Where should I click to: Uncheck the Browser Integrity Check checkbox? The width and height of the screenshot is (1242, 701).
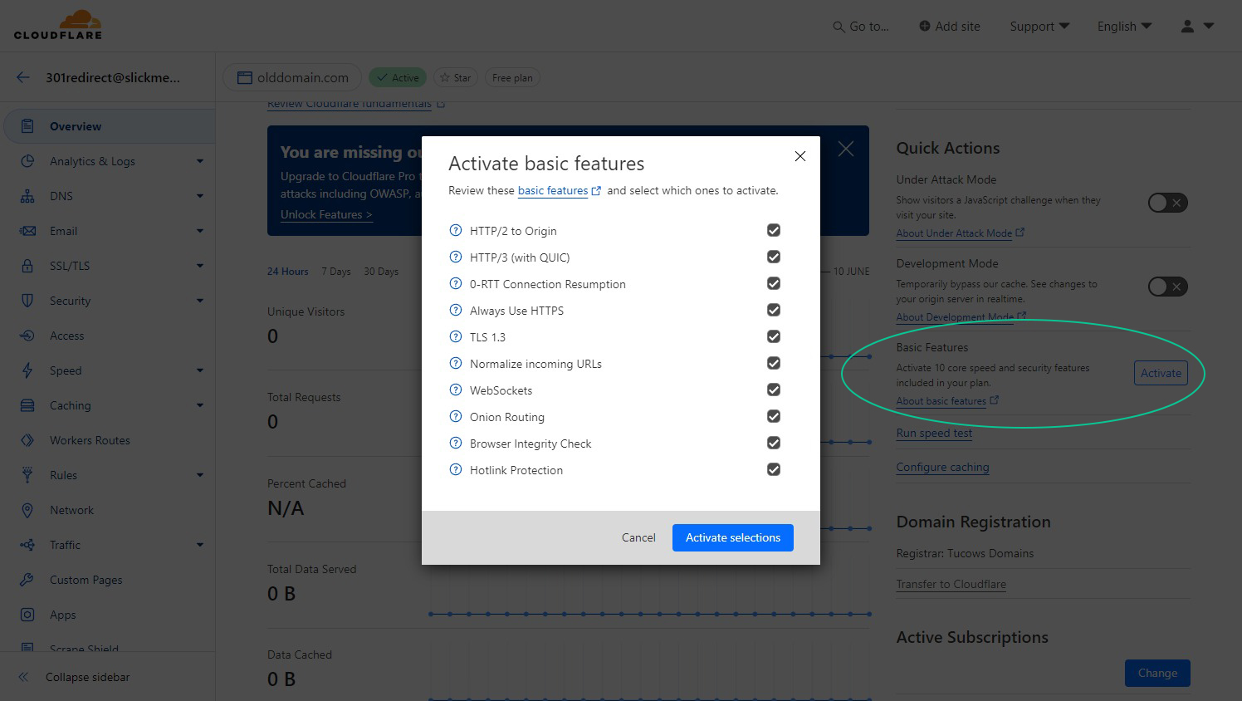tap(774, 443)
